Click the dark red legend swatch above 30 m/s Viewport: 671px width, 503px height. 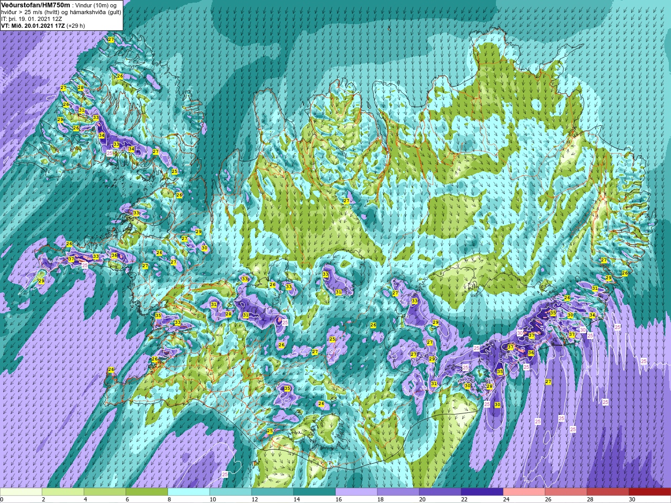click(x=650, y=492)
